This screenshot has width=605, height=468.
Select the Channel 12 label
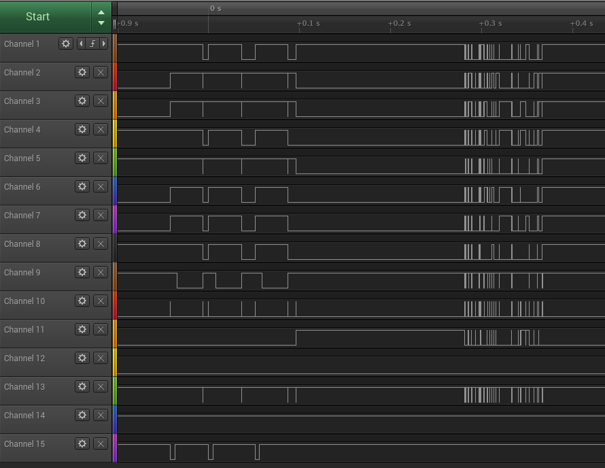pos(24,358)
